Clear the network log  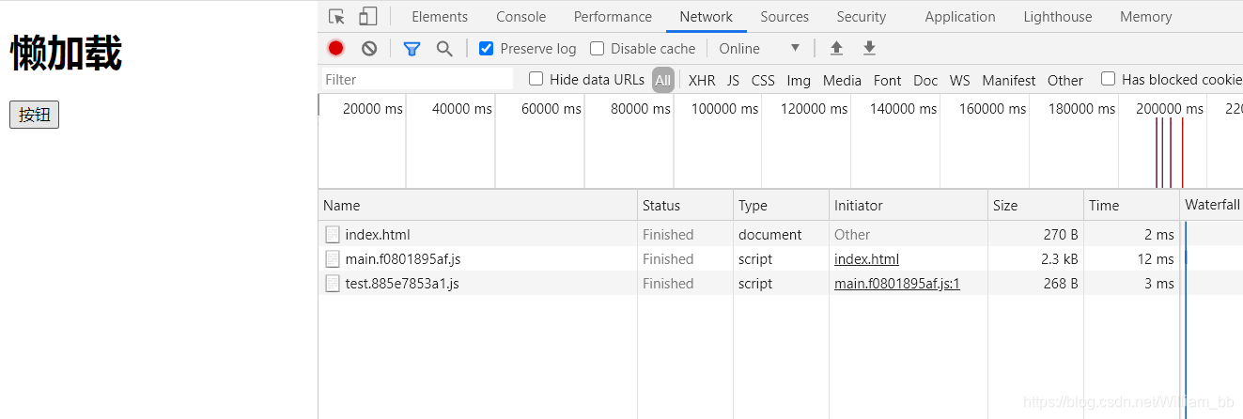point(369,49)
